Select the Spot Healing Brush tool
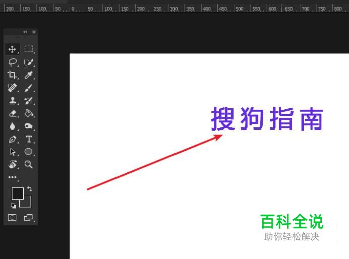 (12, 88)
